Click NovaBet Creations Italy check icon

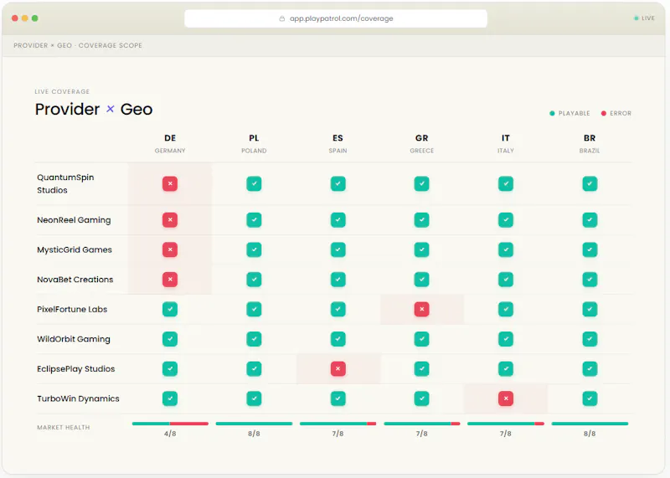point(506,280)
